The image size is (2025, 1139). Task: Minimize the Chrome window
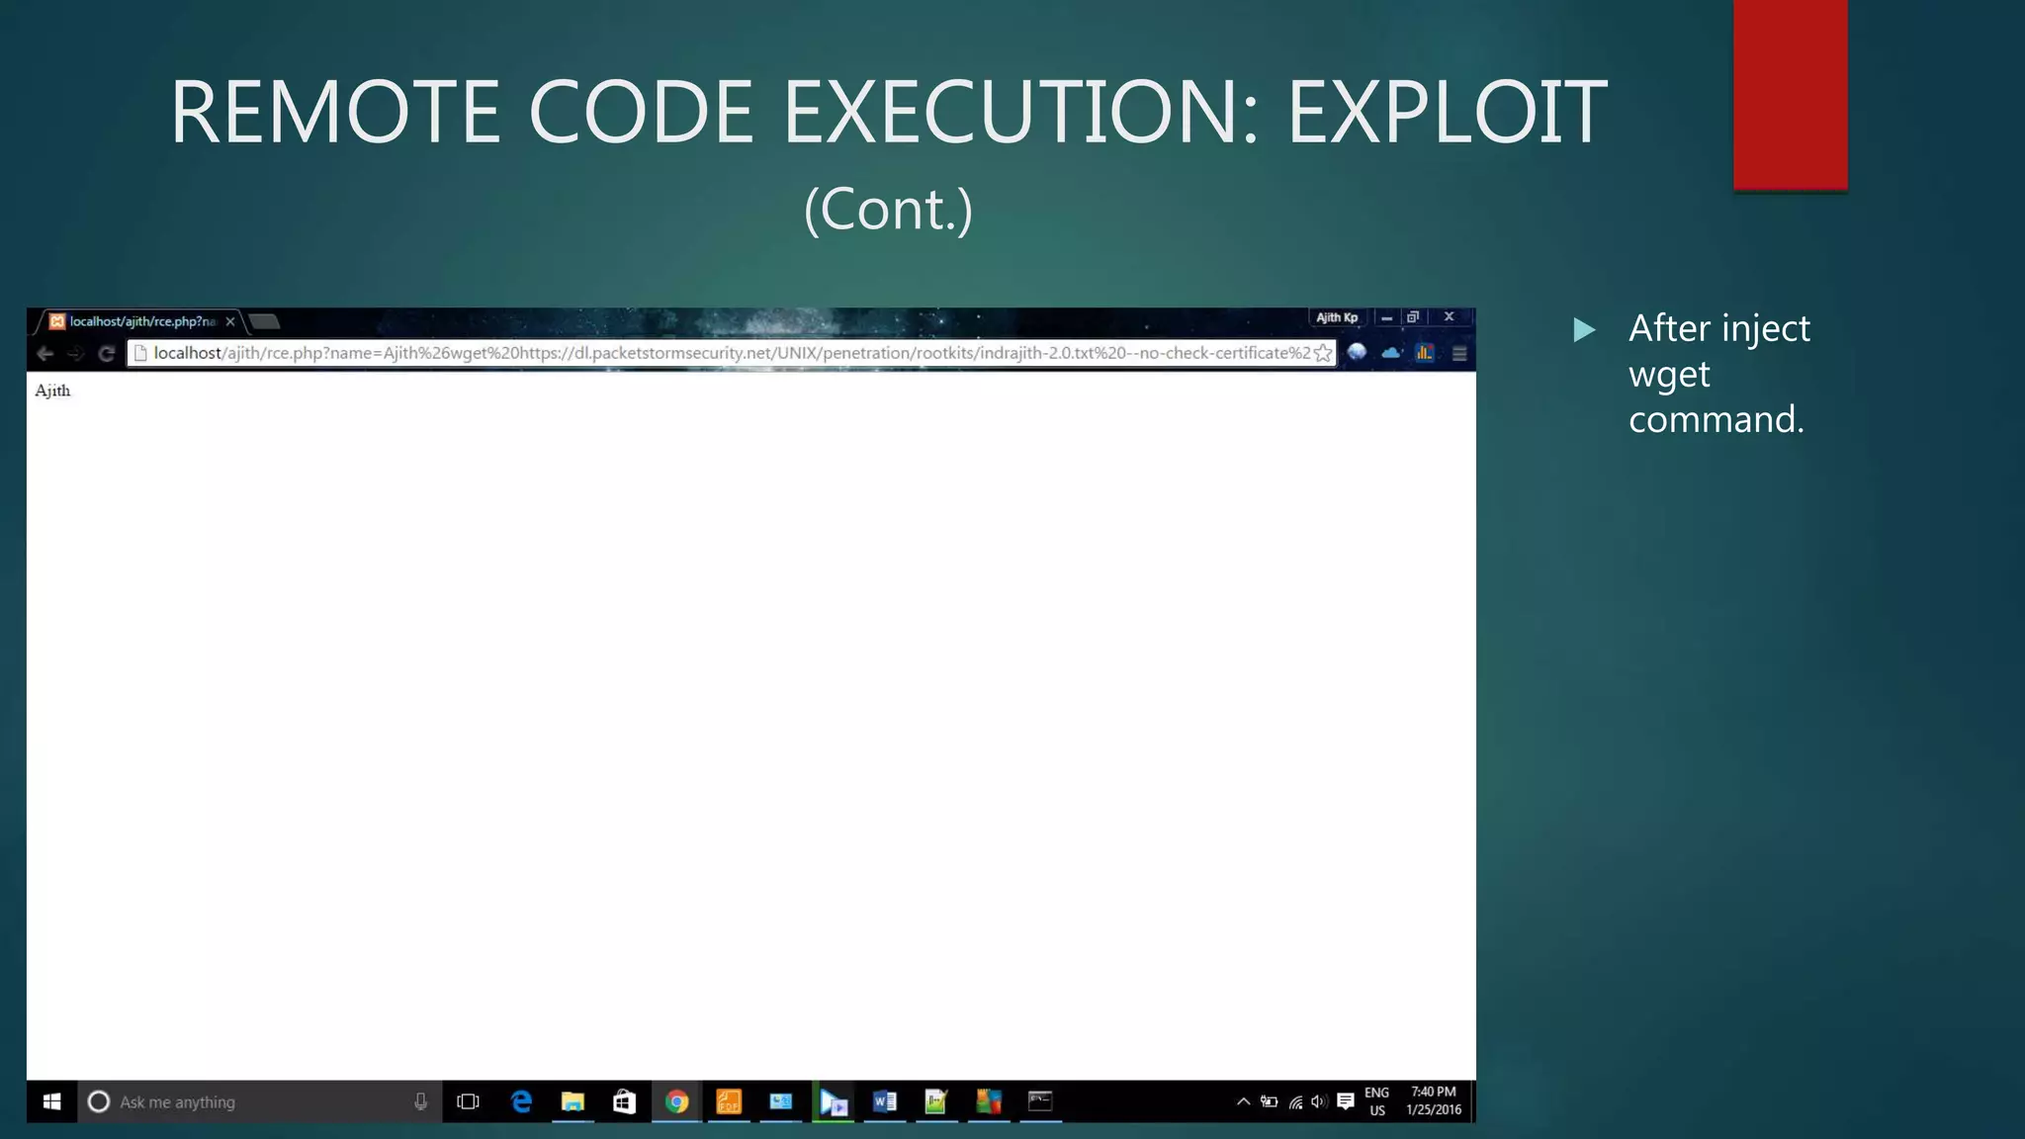point(1386,317)
